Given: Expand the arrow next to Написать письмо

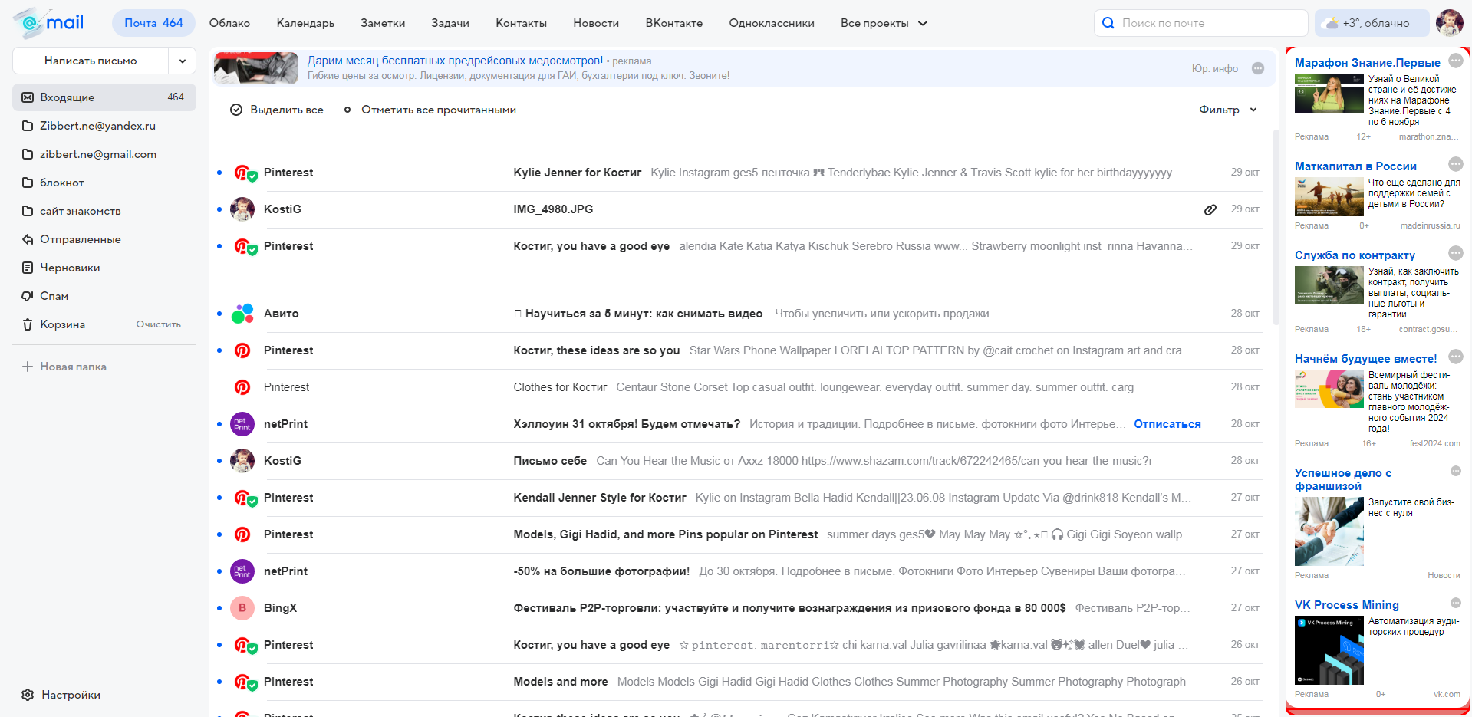Looking at the screenshot, I should [x=182, y=60].
